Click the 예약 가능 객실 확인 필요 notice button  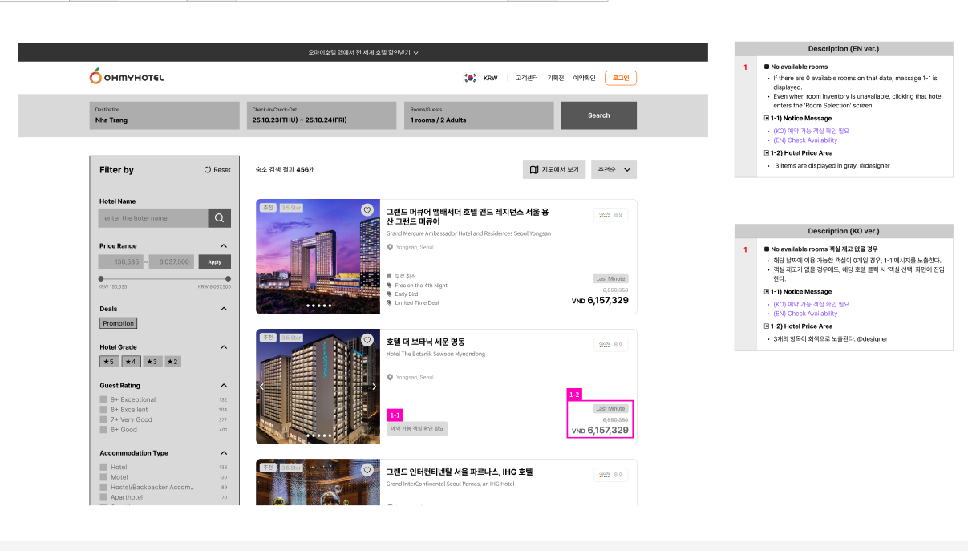click(x=417, y=429)
